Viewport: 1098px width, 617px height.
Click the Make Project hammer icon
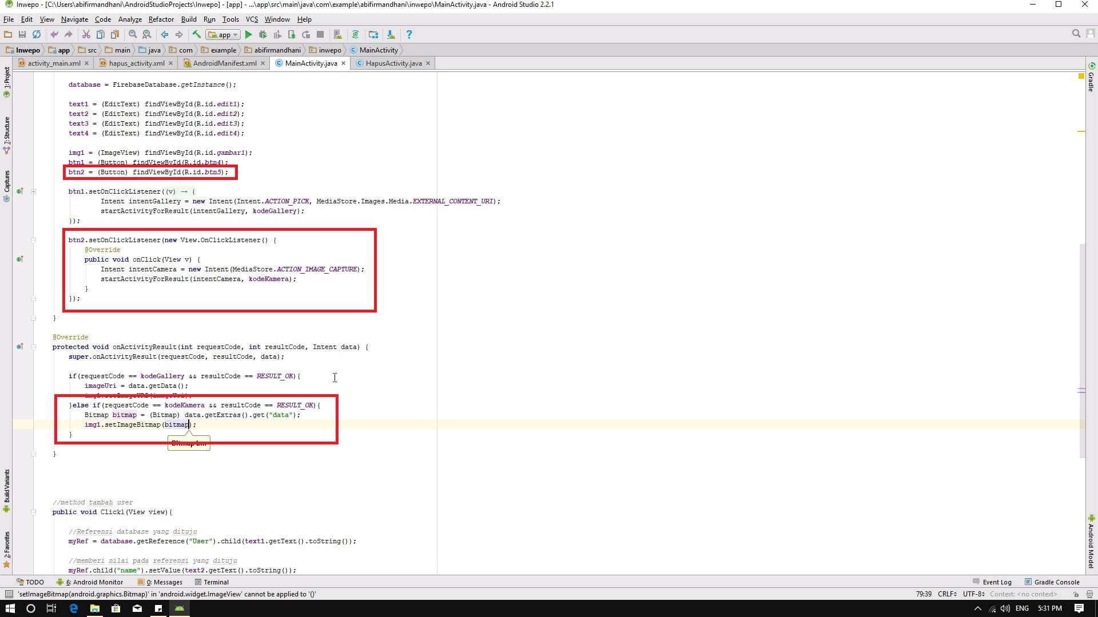196,35
